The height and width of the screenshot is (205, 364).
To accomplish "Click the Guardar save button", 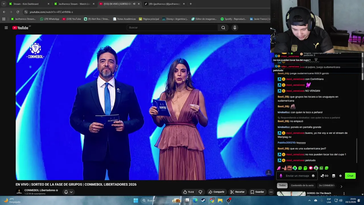I will pyautogui.click(x=257, y=192).
